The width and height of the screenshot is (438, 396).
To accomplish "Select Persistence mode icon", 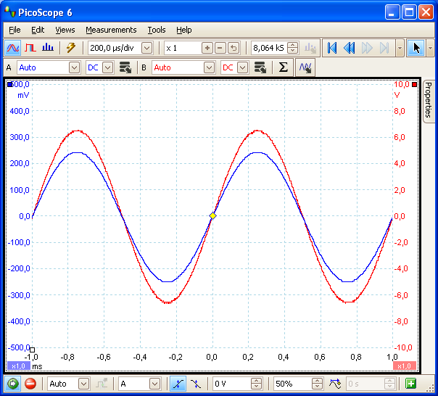I will click(x=30, y=48).
